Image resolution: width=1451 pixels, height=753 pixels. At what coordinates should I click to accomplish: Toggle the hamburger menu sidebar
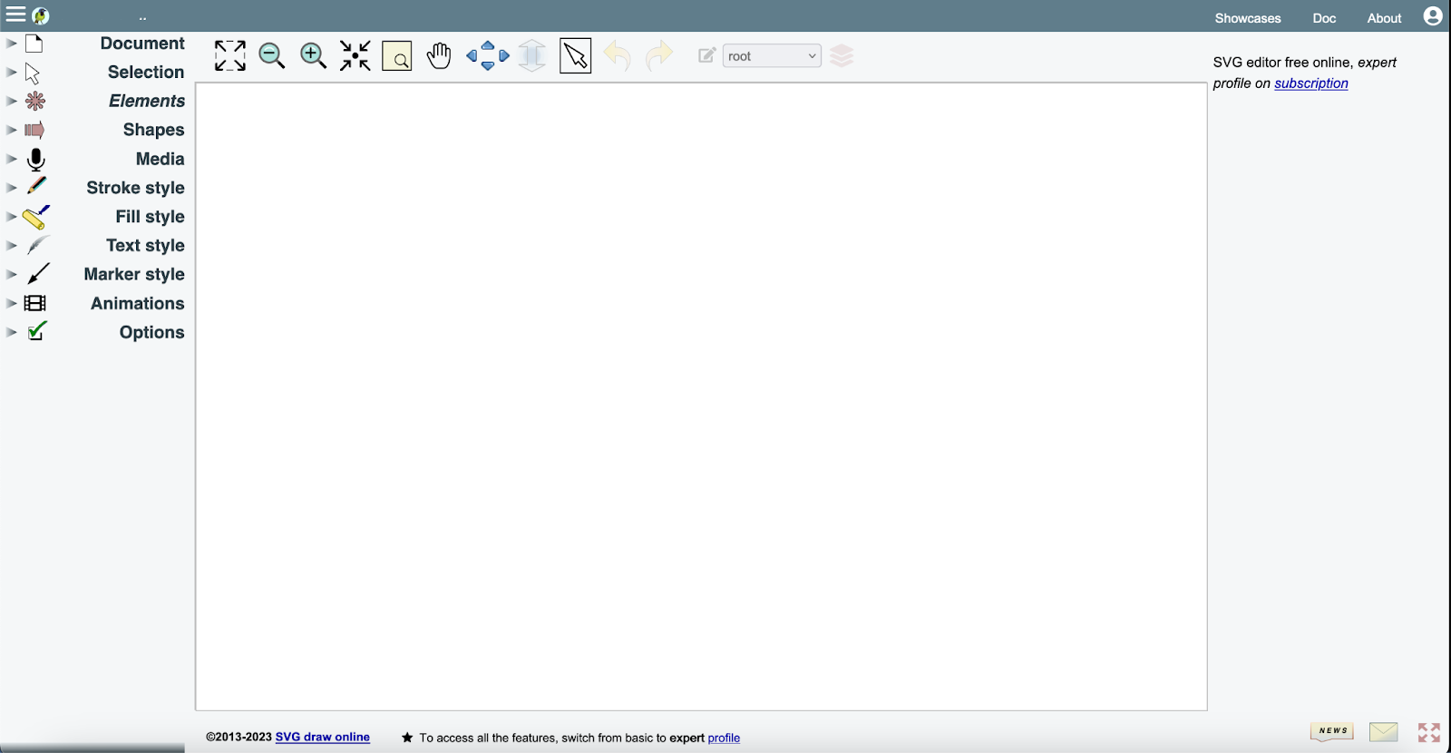pyautogui.click(x=15, y=15)
